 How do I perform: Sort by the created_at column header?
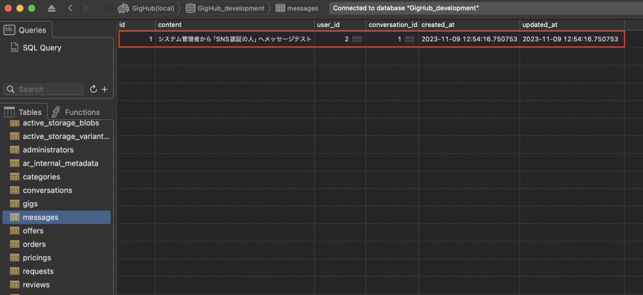tap(469, 25)
